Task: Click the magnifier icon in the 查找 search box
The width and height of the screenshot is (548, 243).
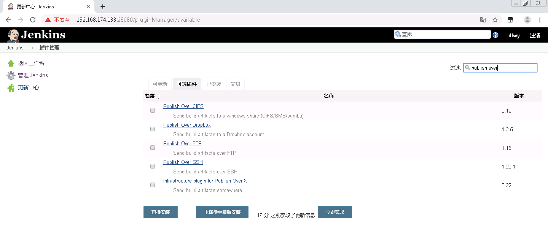Action: [x=398, y=34]
